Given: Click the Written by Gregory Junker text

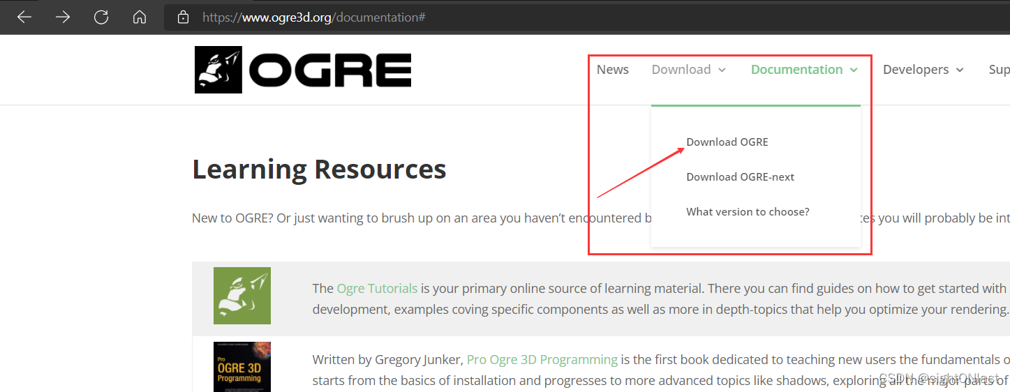Looking at the screenshot, I should pyautogui.click(x=387, y=360).
